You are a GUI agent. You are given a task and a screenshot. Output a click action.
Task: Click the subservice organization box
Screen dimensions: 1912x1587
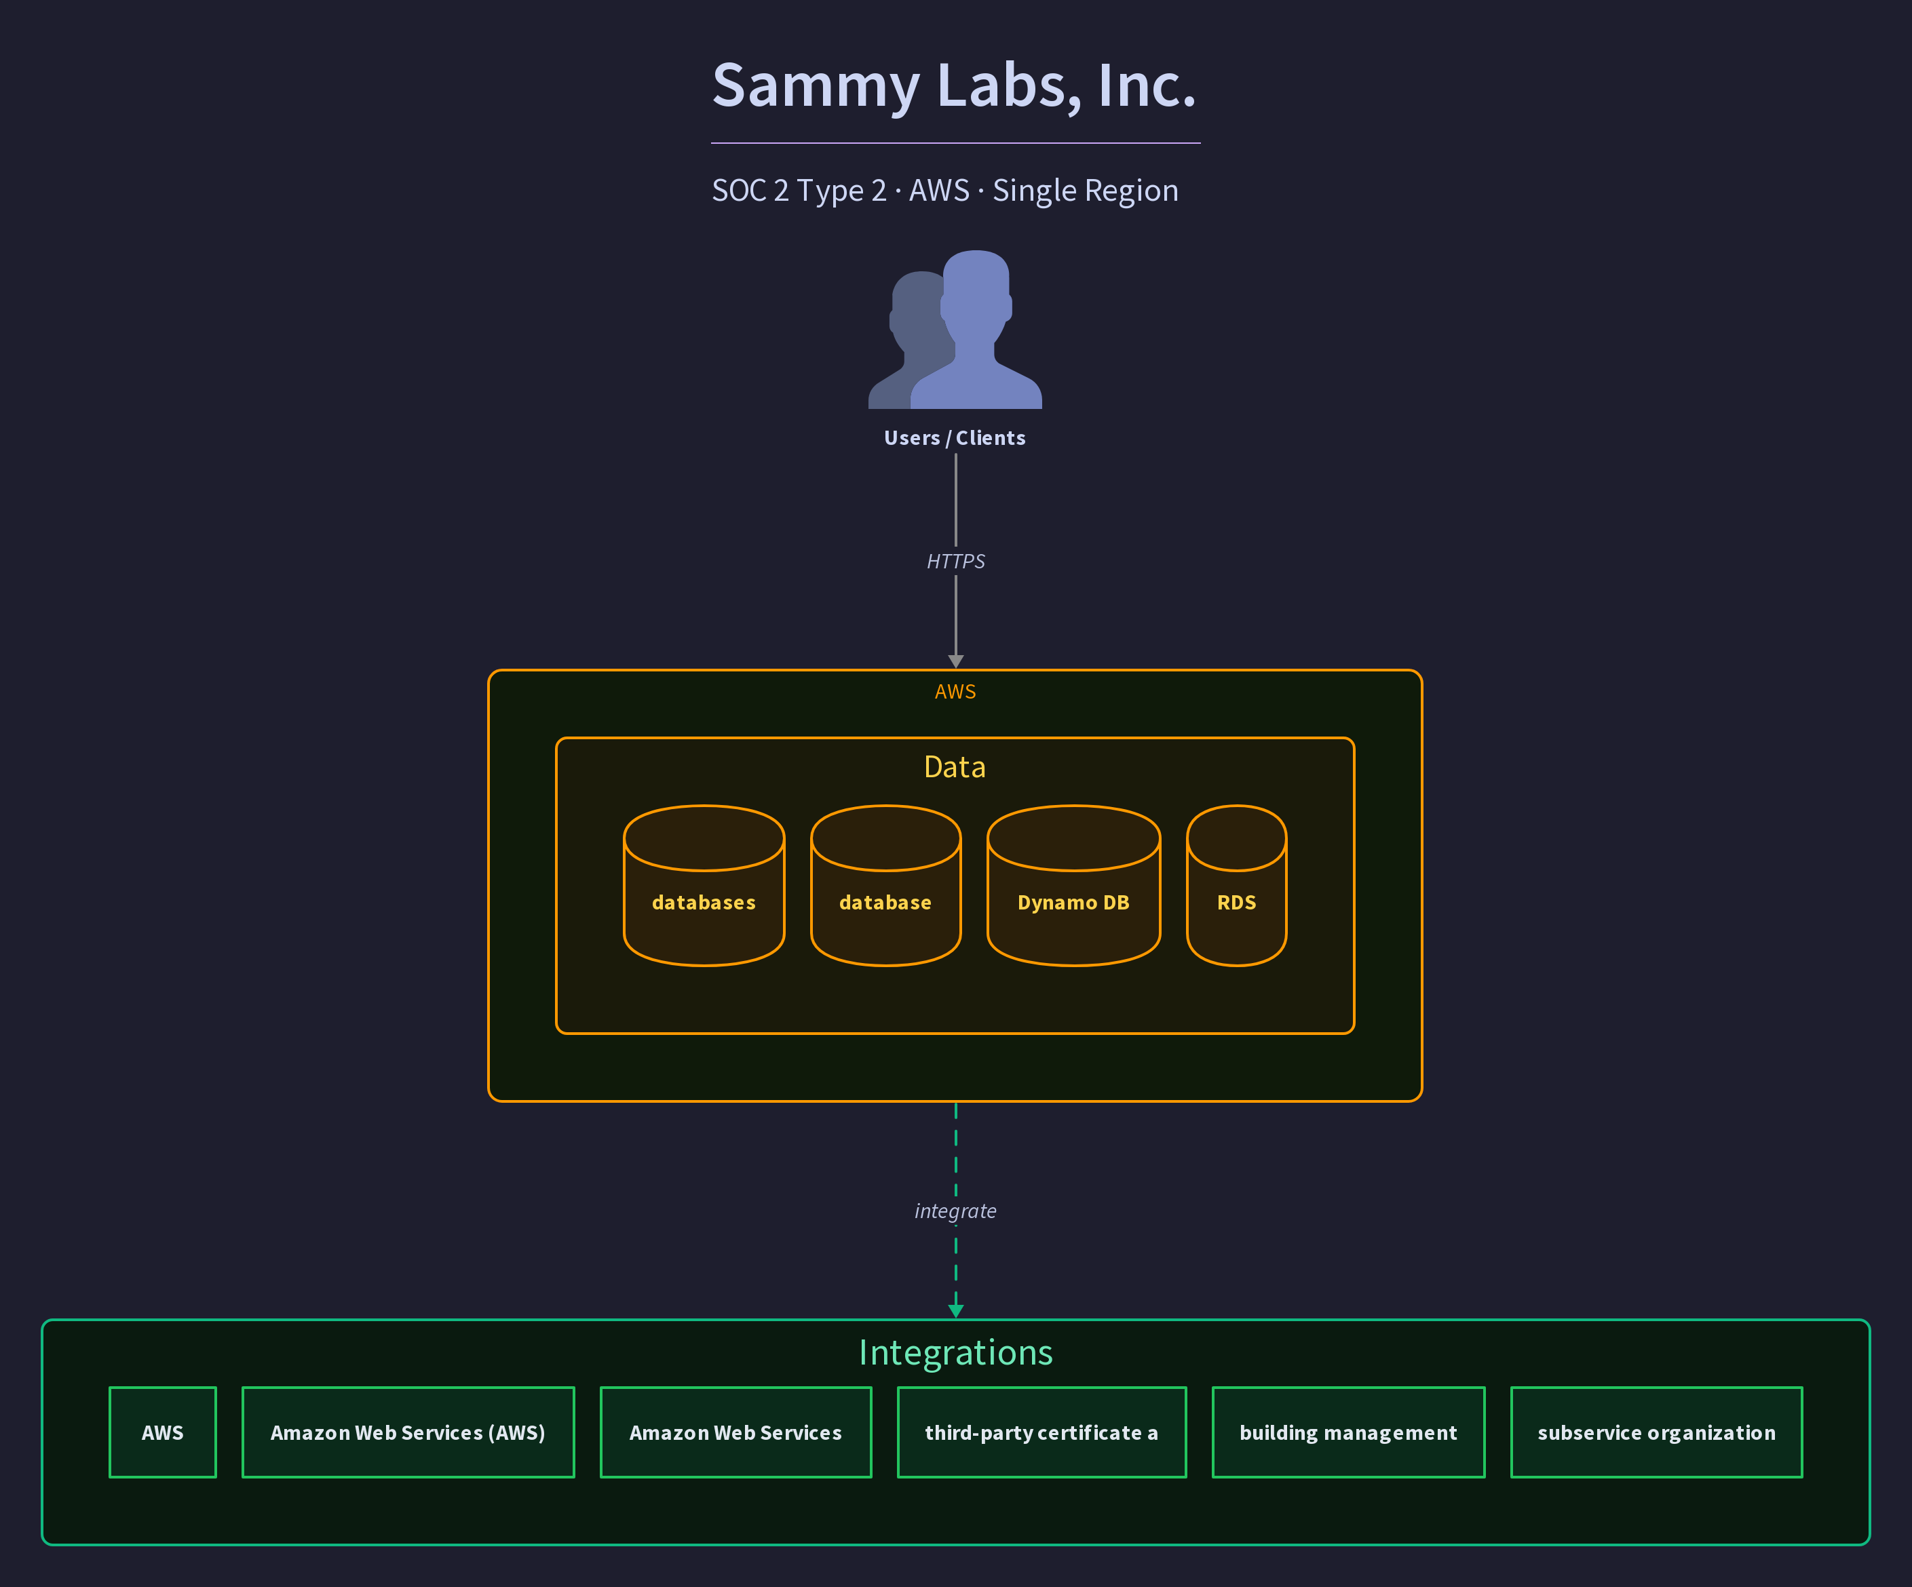coord(1656,1432)
